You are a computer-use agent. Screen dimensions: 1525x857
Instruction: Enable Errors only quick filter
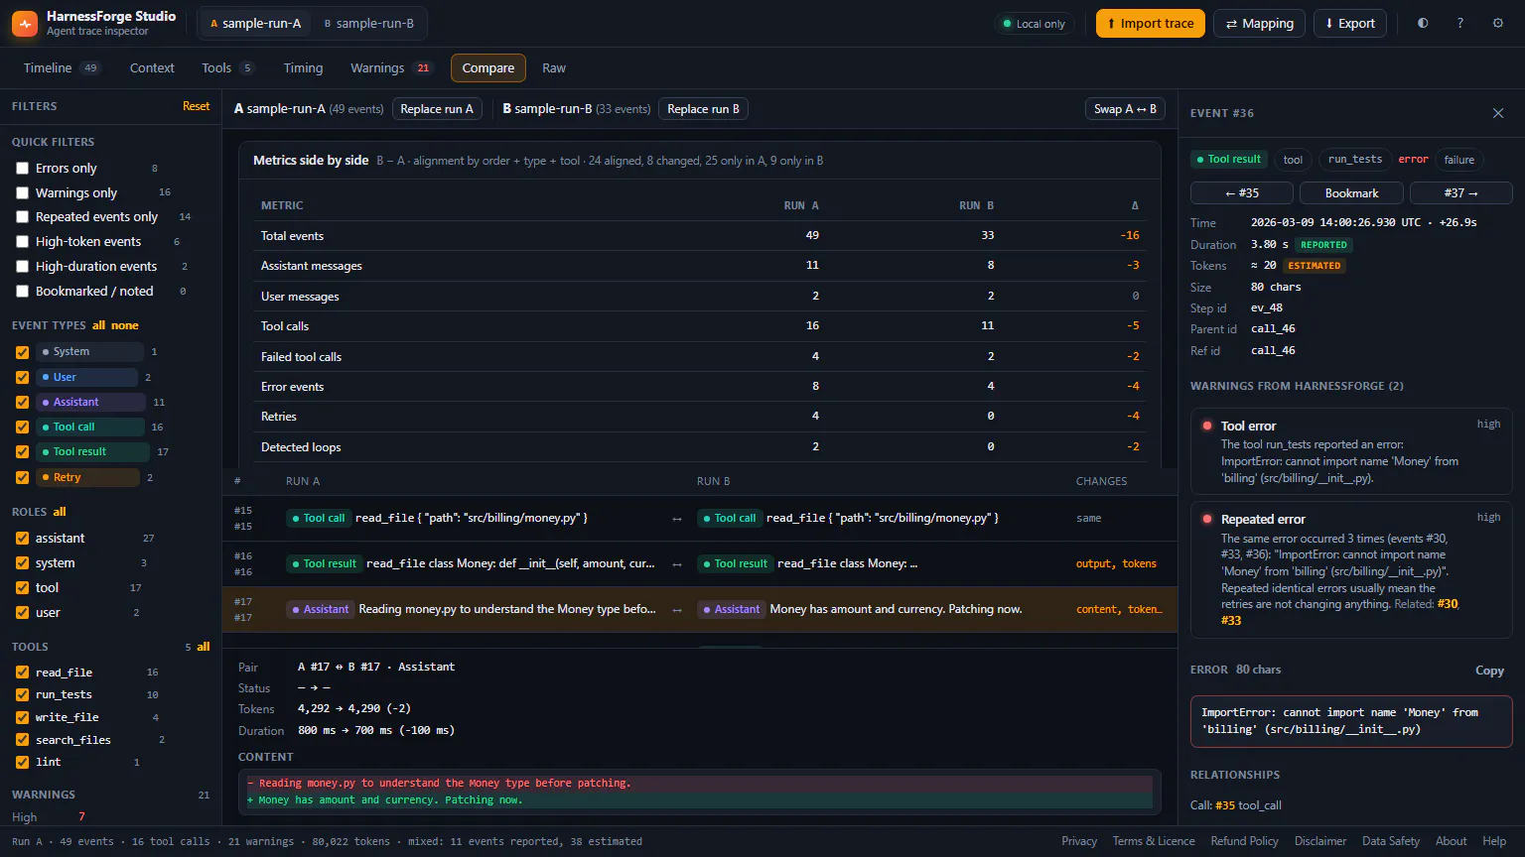(x=22, y=169)
